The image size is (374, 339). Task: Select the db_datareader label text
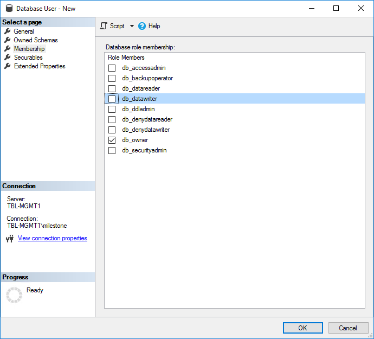point(141,88)
